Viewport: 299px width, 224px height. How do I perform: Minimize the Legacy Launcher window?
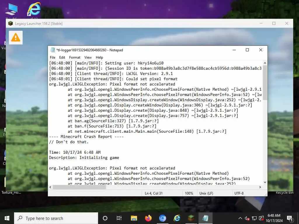261,23
